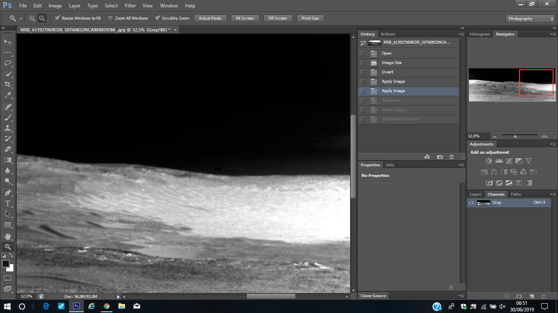This screenshot has width=558, height=313.
Task: Open the Photography workspace dropdown
Action: pyautogui.click(x=530, y=19)
